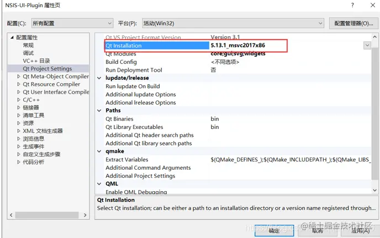
Task: Select Additional Command Arguments property
Action: coord(148,167)
